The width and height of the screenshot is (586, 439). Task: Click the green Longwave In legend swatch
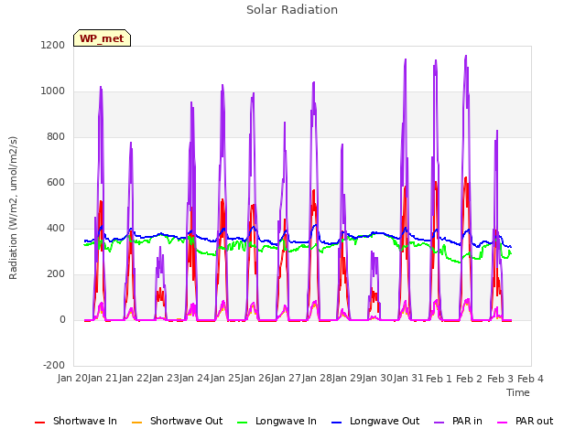[243, 423]
